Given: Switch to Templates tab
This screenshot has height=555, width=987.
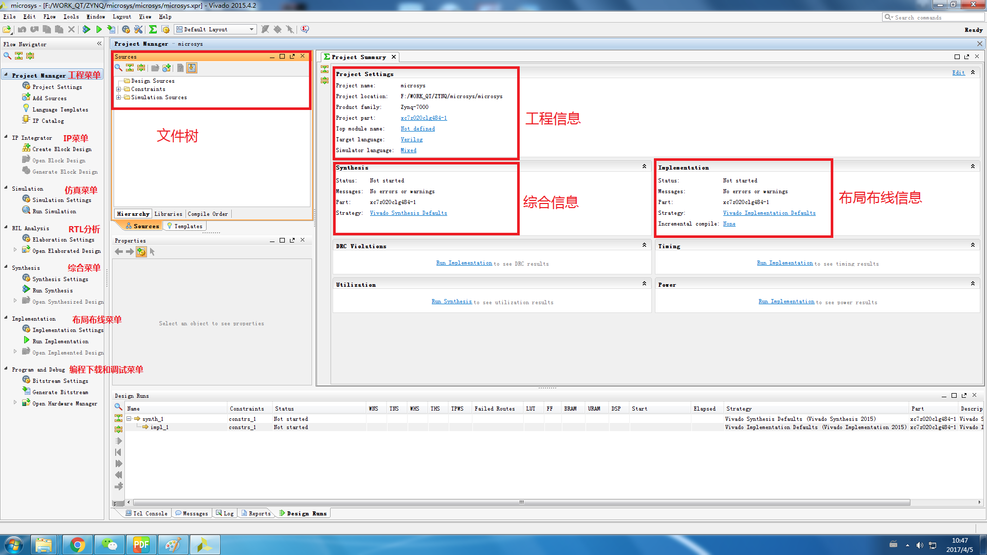Looking at the screenshot, I should (185, 226).
